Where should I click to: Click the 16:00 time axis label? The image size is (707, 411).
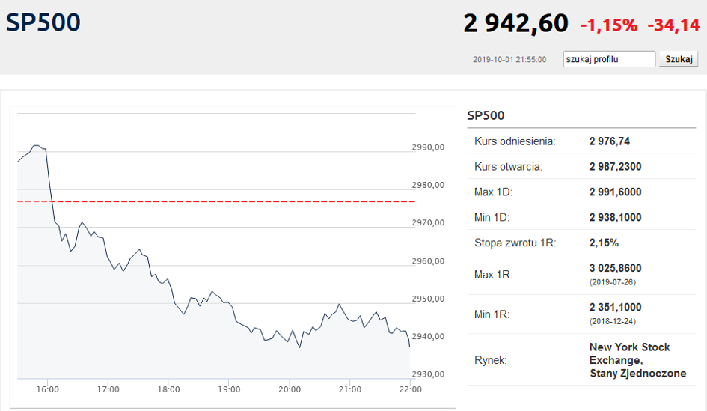coord(48,389)
